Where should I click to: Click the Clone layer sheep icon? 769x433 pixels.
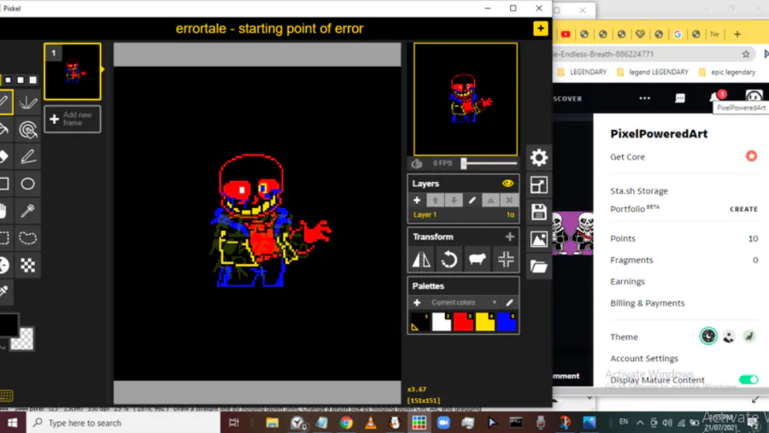pos(477,259)
